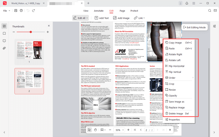219x137 pixels.
Task: Select the hand pan tool
Action: click(x=95, y=130)
